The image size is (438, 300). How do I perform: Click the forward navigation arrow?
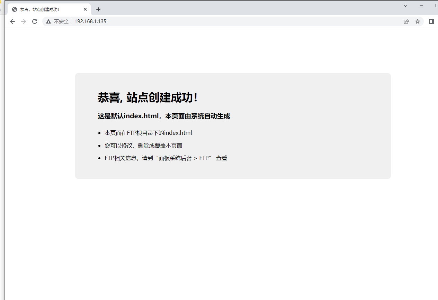24,21
